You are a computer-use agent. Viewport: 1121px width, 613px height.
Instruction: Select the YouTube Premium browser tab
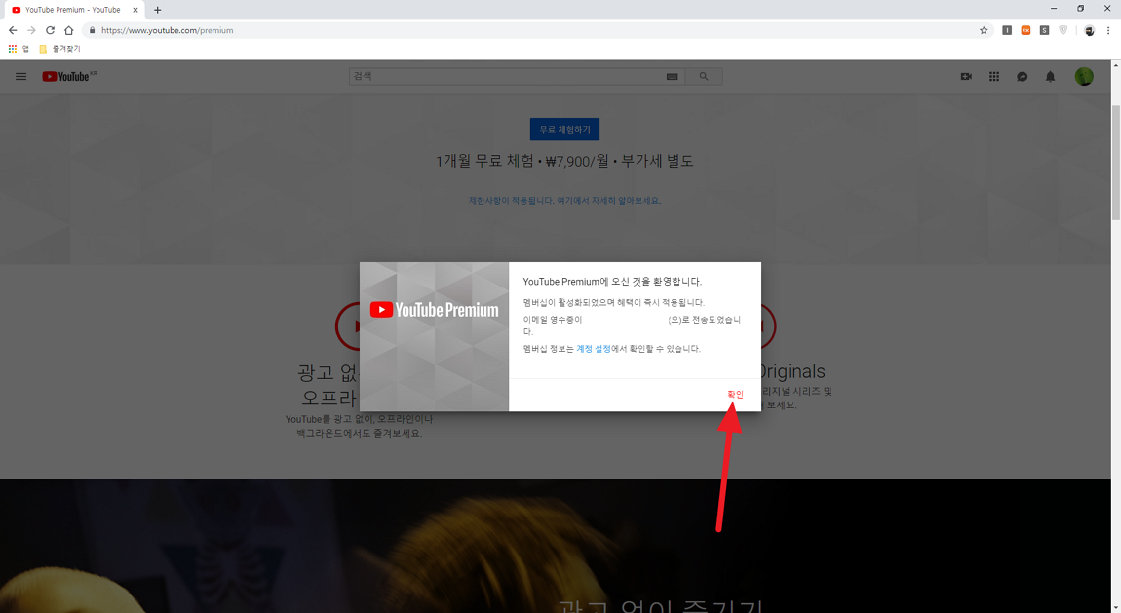point(73,10)
